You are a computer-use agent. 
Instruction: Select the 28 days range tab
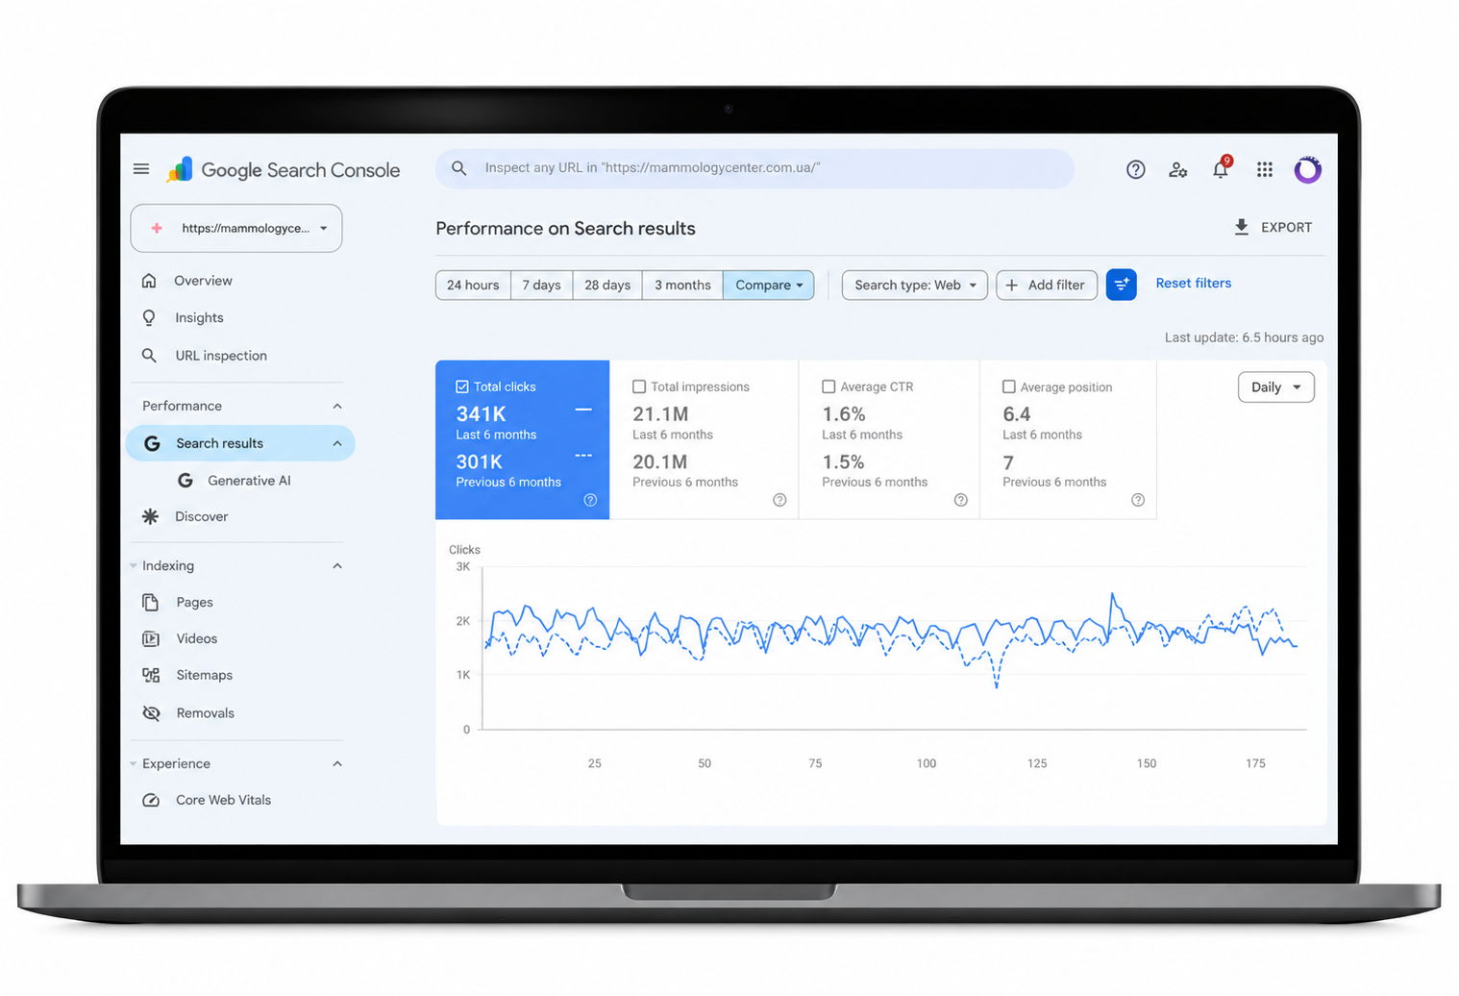[x=607, y=285]
